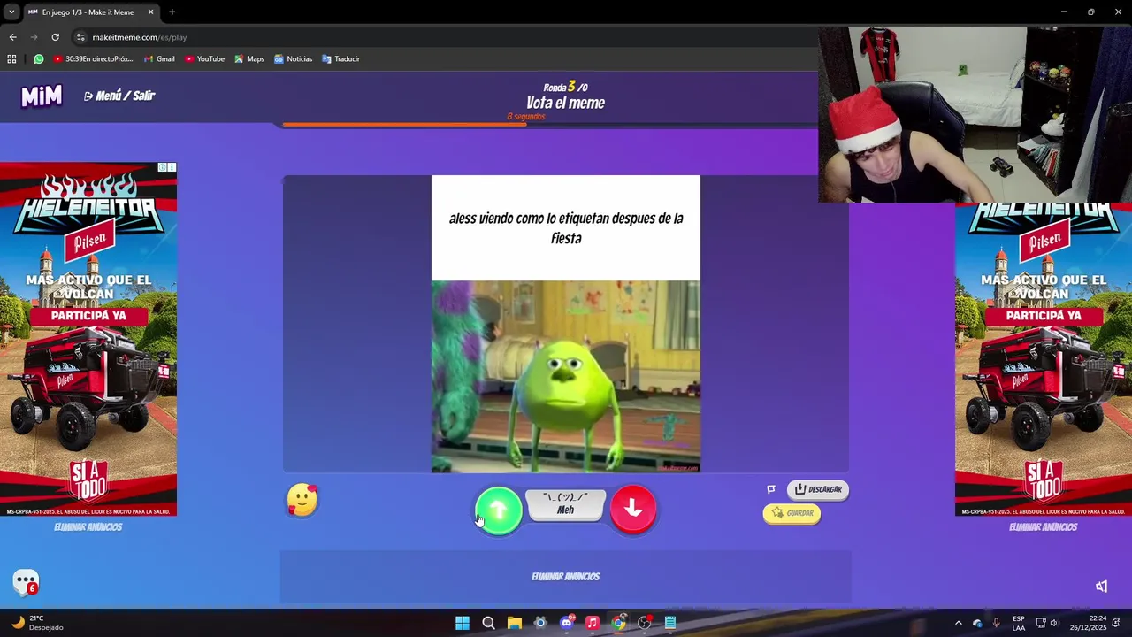Open the WhatsApp bookmark

[x=39, y=59]
